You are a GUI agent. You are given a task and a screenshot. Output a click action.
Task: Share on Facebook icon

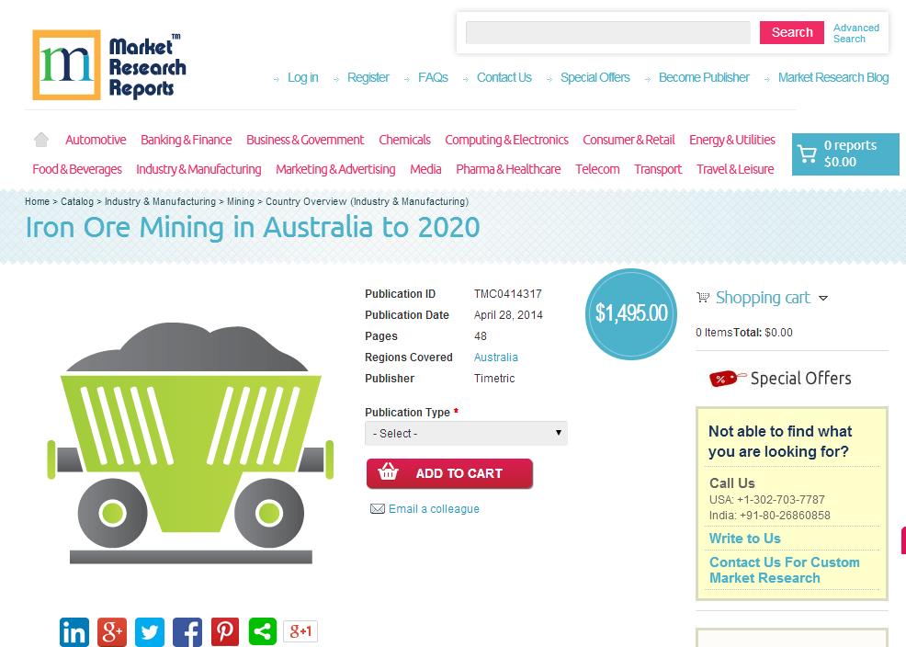coord(187,632)
